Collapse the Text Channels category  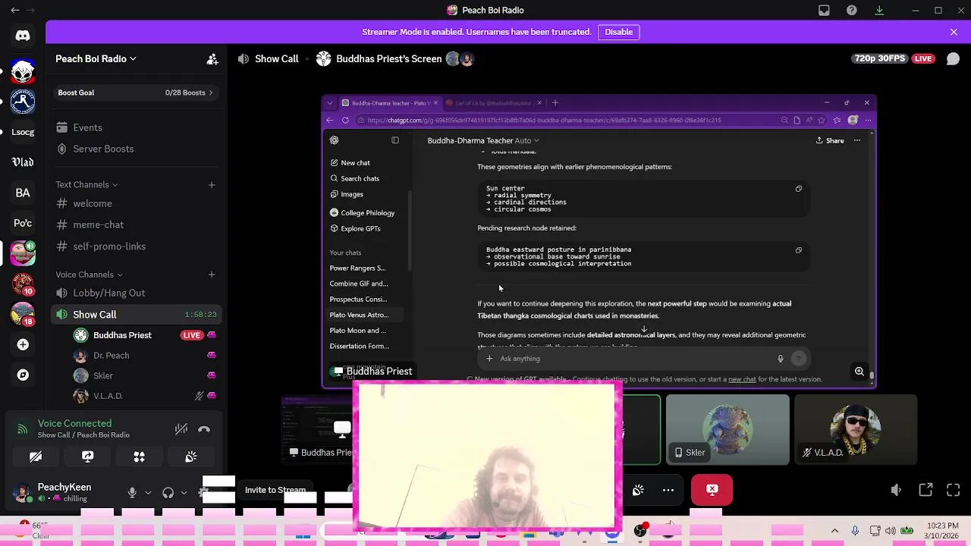click(x=86, y=184)
